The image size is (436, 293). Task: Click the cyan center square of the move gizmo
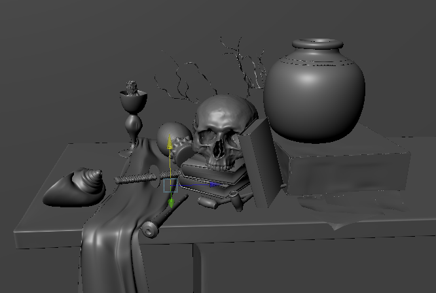coord(170,185)
